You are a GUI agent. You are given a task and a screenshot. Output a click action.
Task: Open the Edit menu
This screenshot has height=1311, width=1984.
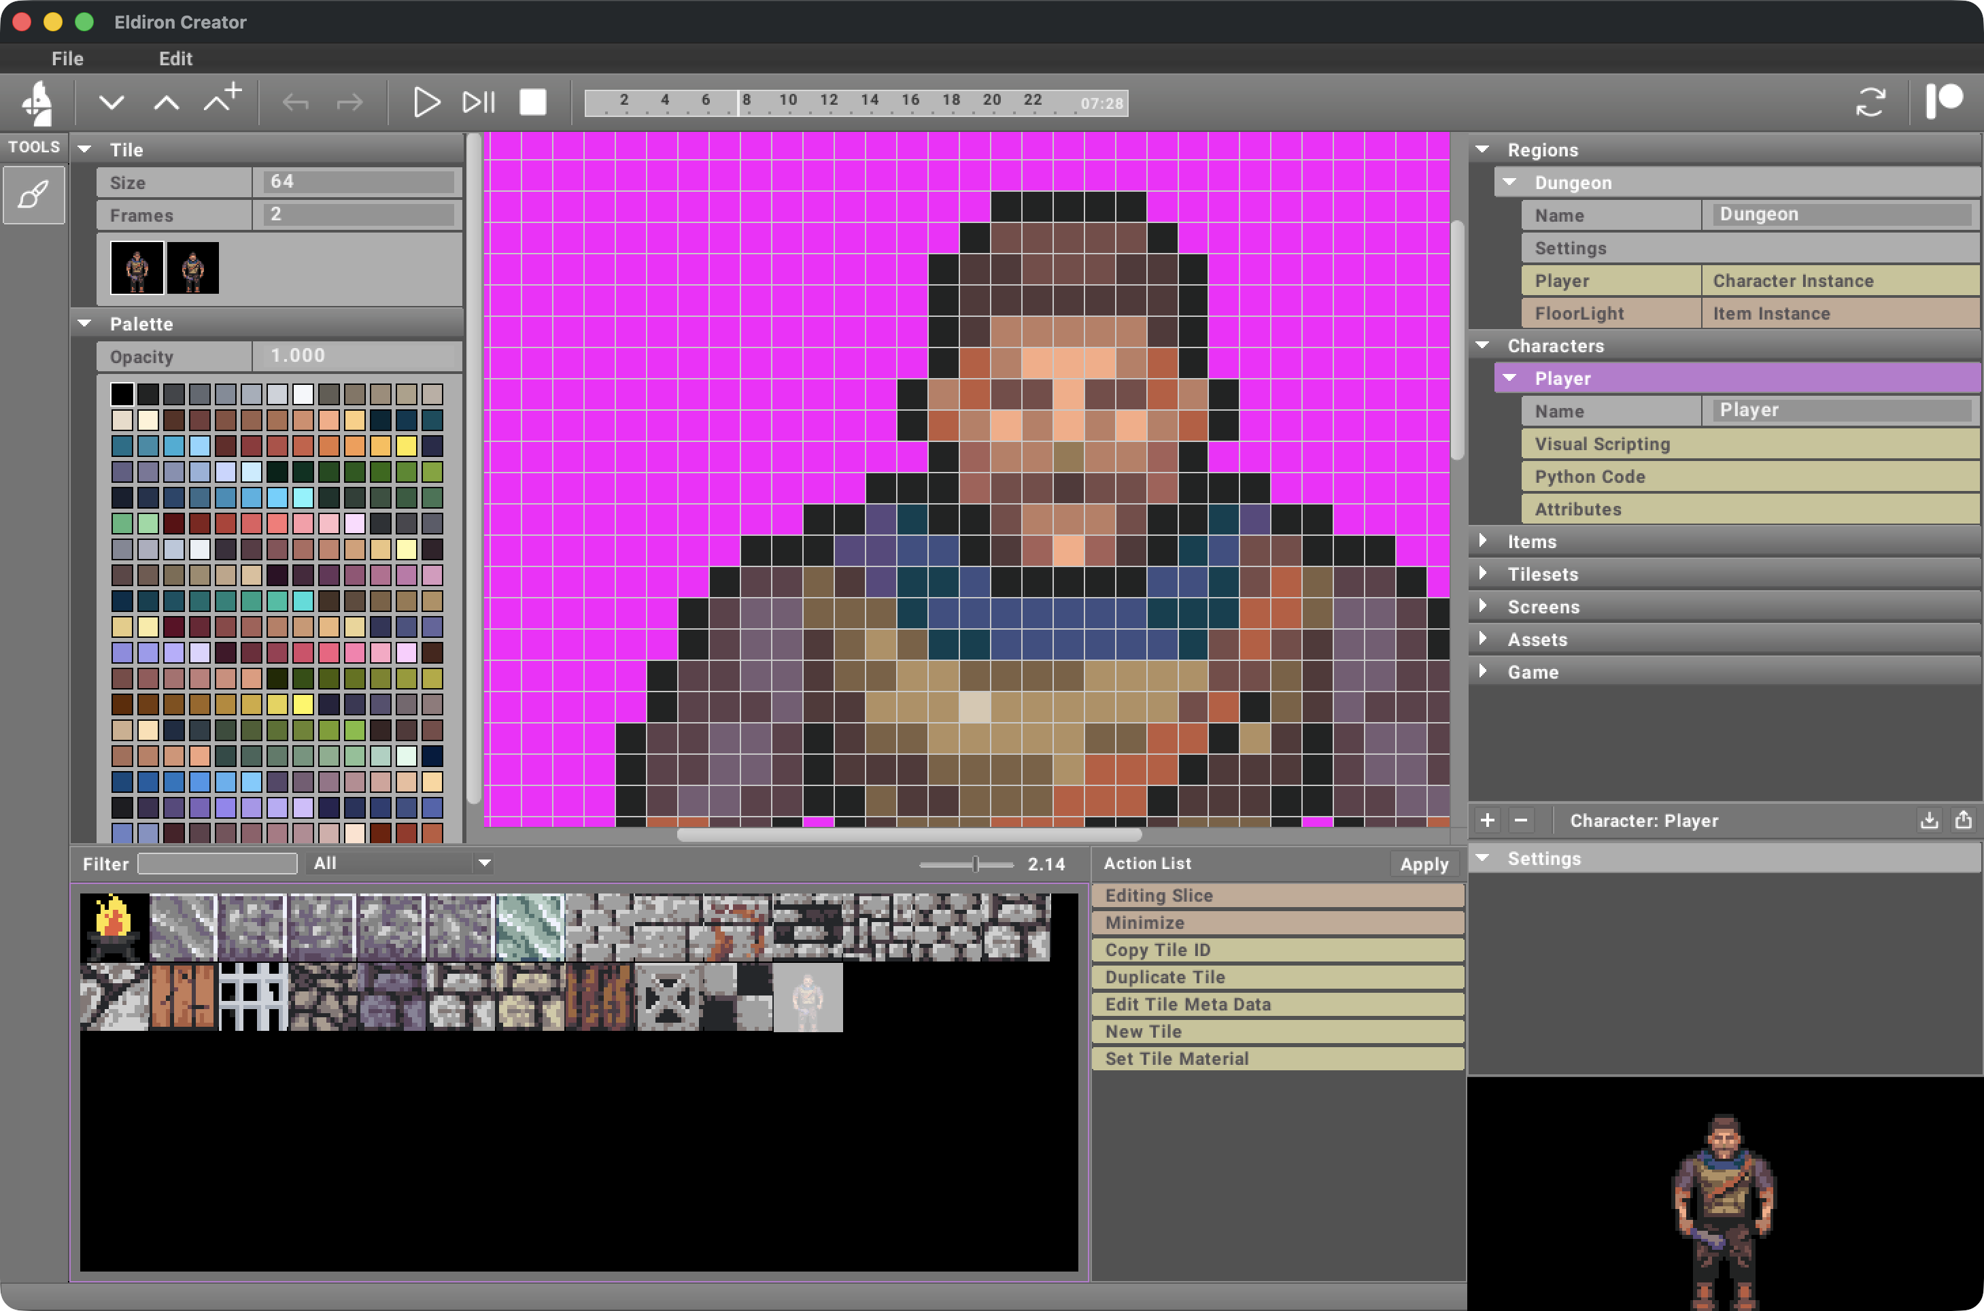[x=175, y=58]
